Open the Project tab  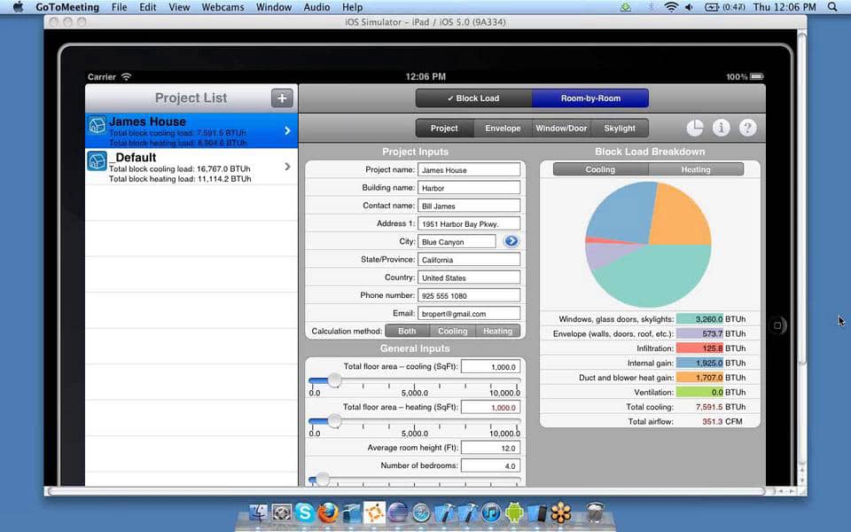point(444,128)
